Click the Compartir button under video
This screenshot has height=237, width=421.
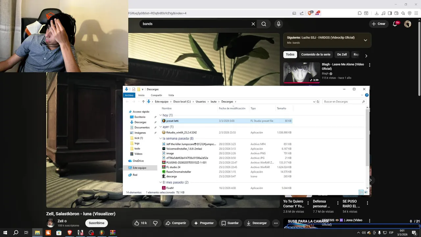176,223
